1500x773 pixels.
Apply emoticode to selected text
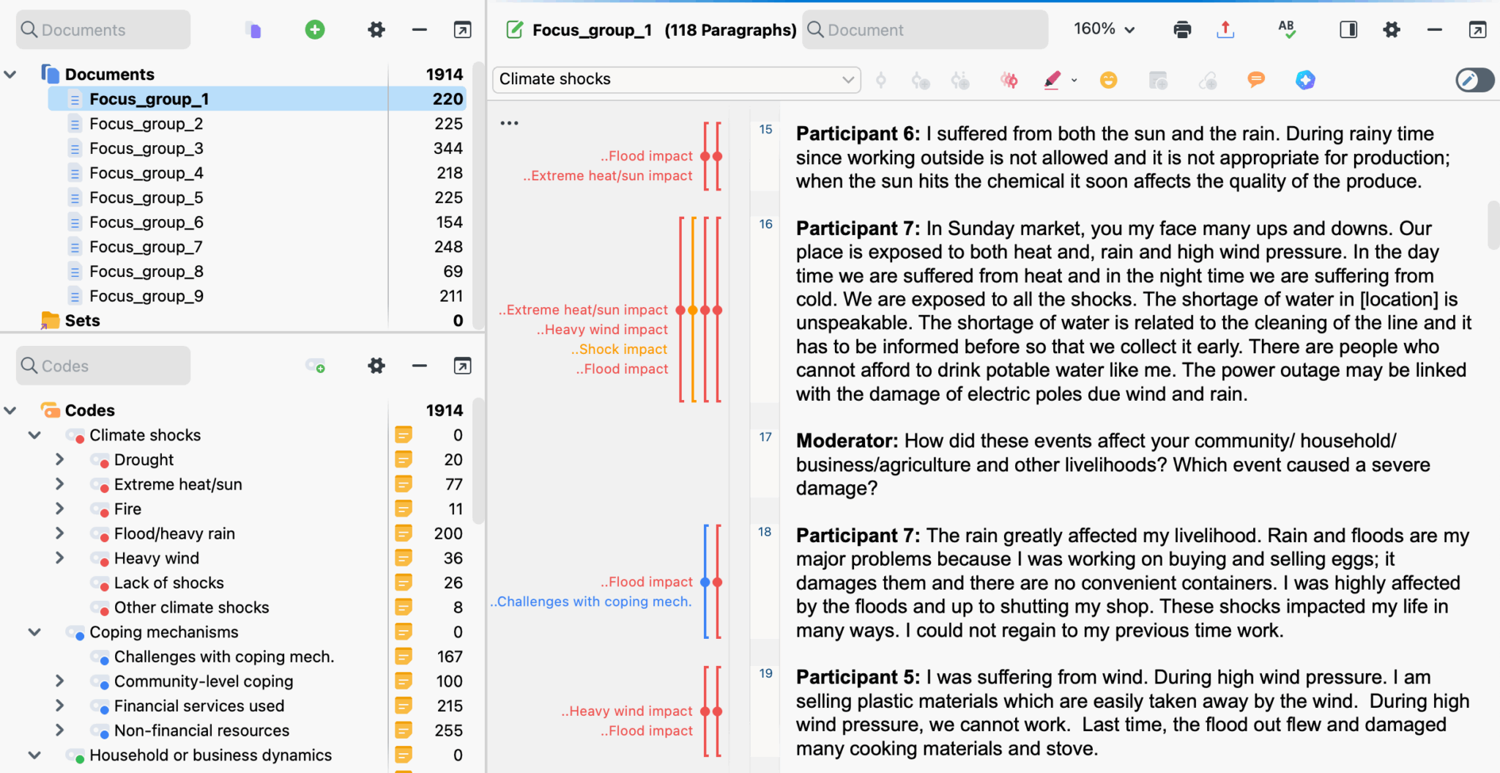point(1108,80)
